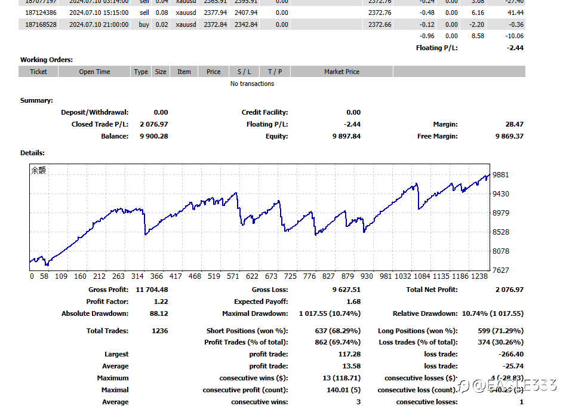
Task: Click the Type column header
Action: tap(141, 72)
